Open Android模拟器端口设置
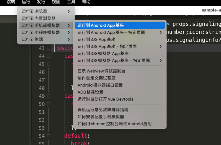 [x=120, y=85]
